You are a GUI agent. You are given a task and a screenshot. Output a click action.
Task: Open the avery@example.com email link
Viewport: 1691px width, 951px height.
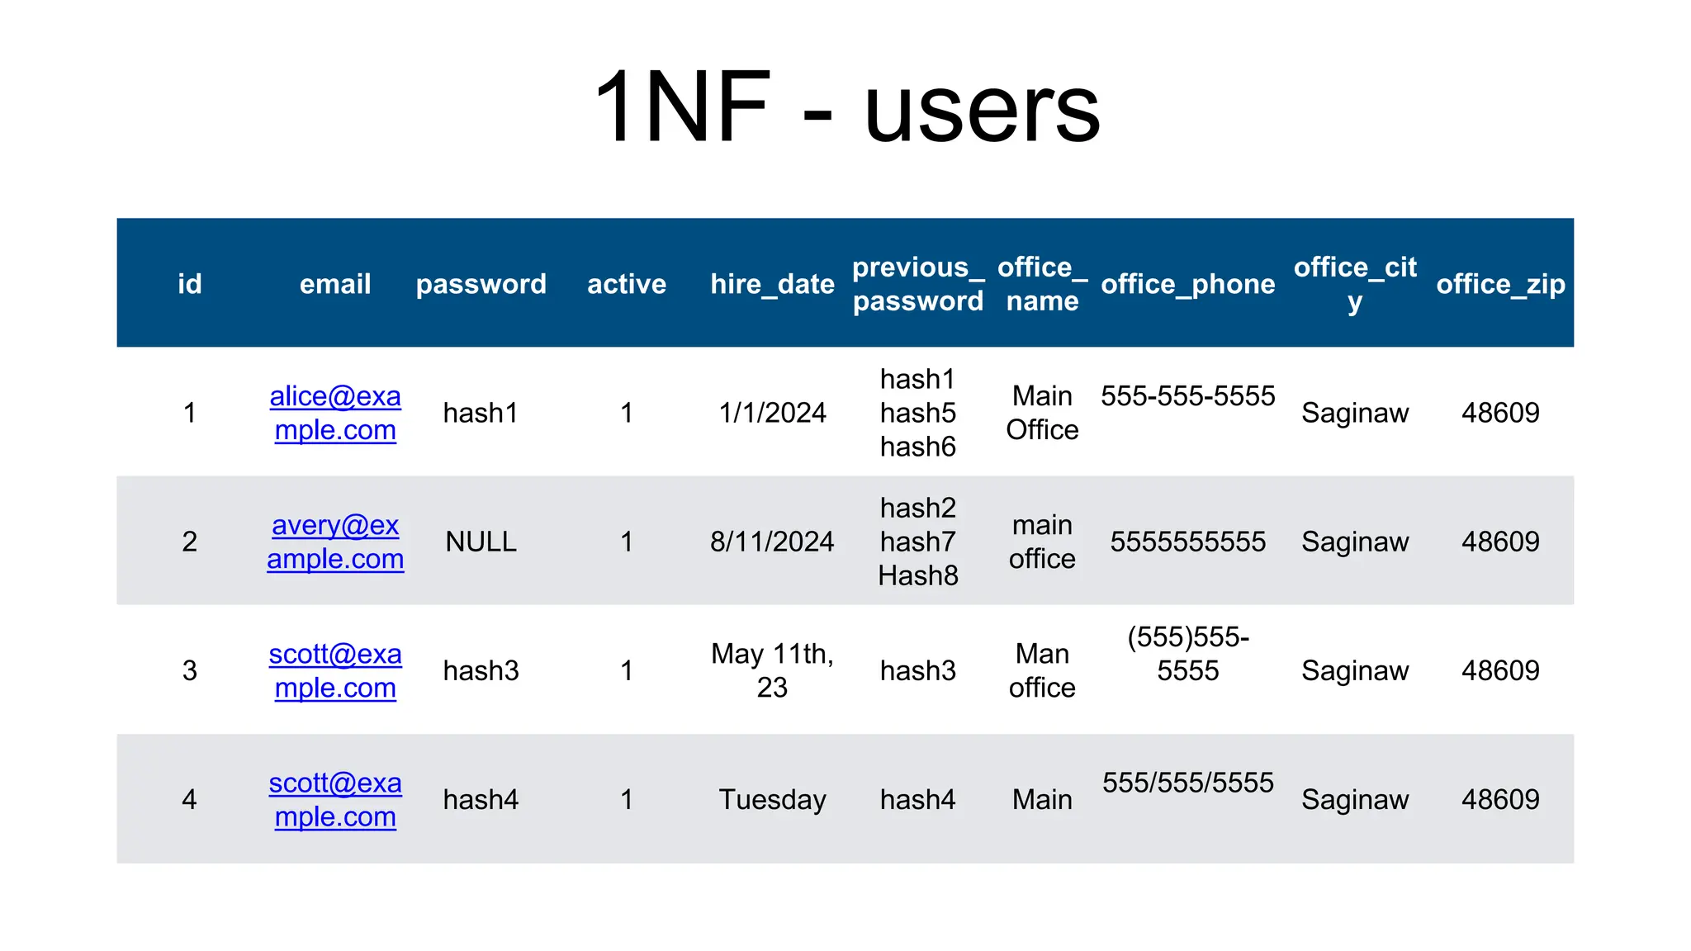pyautogui.click(x=335, y=542)
